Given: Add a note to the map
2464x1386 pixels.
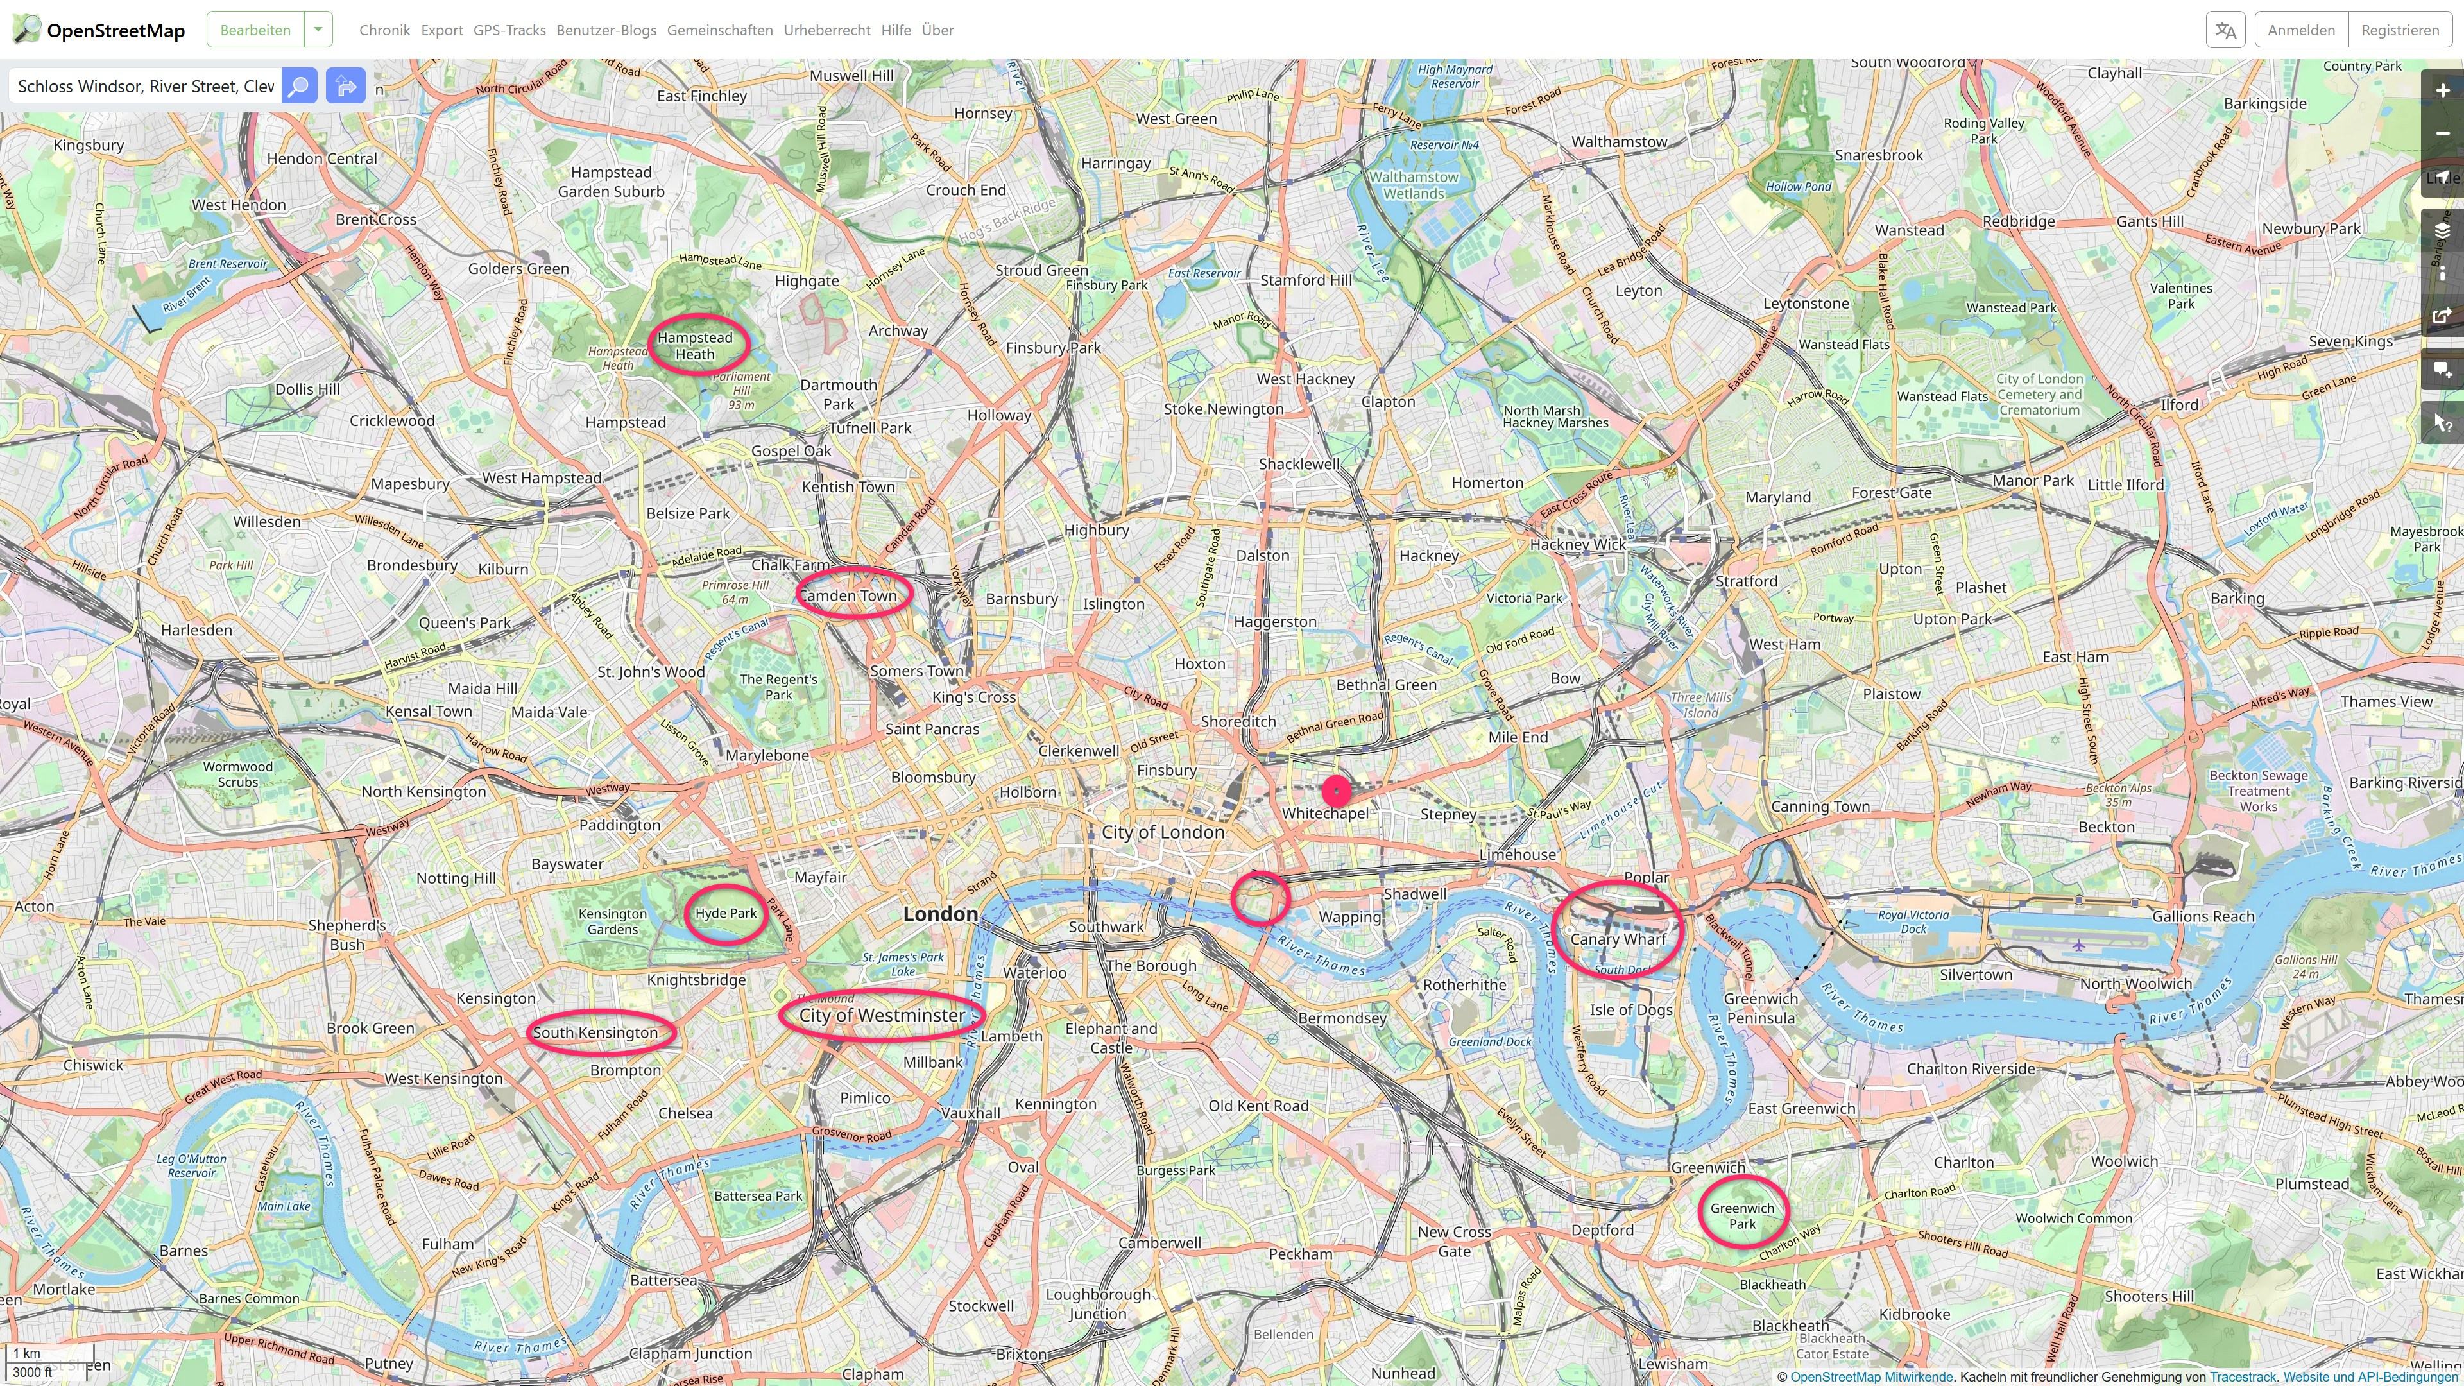Looking at the screenshot, I should (2442, 369).
